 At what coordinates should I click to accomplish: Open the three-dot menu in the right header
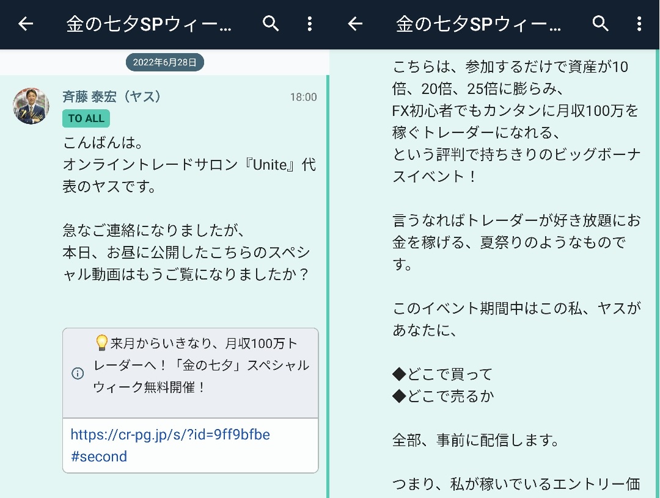point(639,24)
